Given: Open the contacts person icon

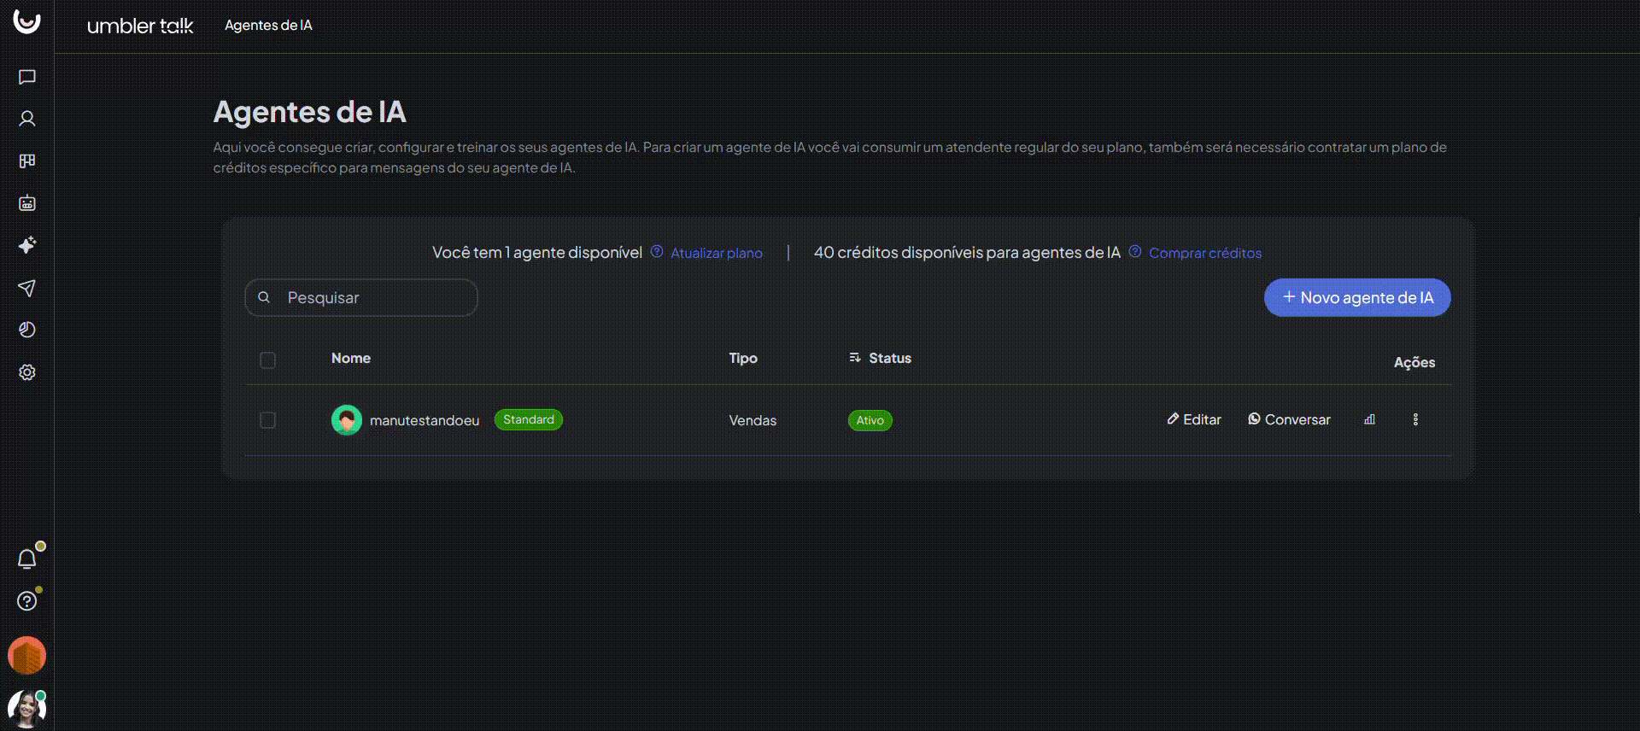Looking at the screenshot, I should coord(26,119).
